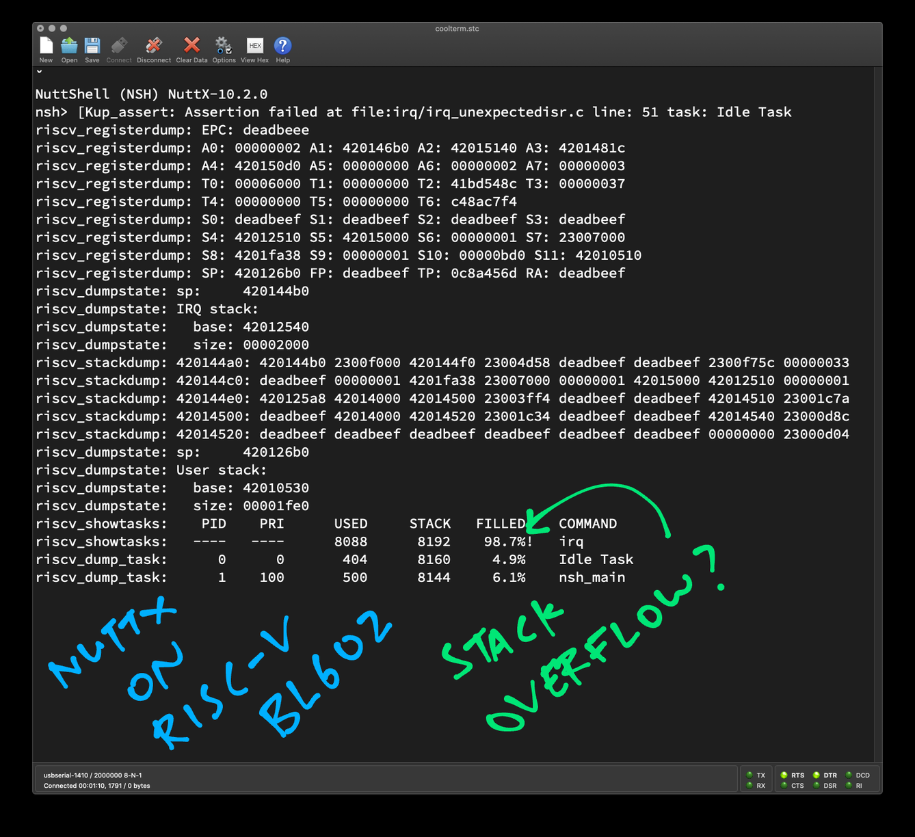Click the CTS status LED
The width and height of the screenshot is (915, 837).
(784, 786)
